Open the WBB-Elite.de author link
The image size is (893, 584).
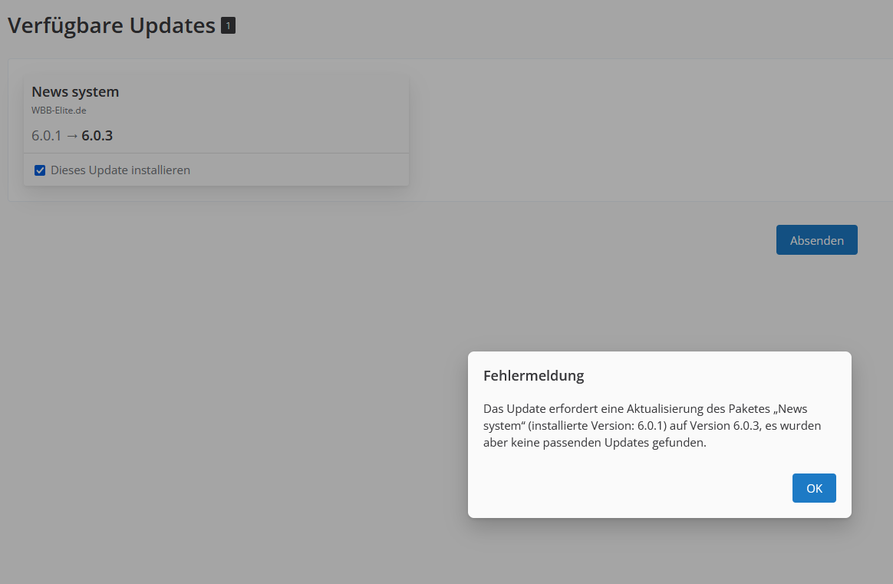pos(58,111)
